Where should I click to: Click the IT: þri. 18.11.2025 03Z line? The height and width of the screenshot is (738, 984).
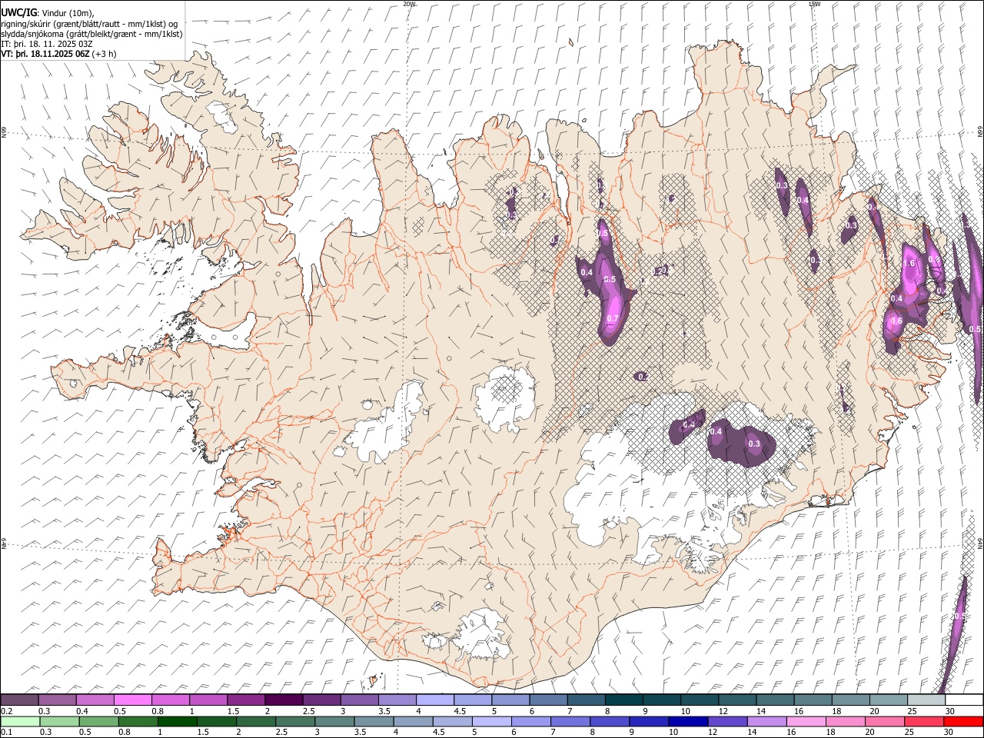pos(47,44)
